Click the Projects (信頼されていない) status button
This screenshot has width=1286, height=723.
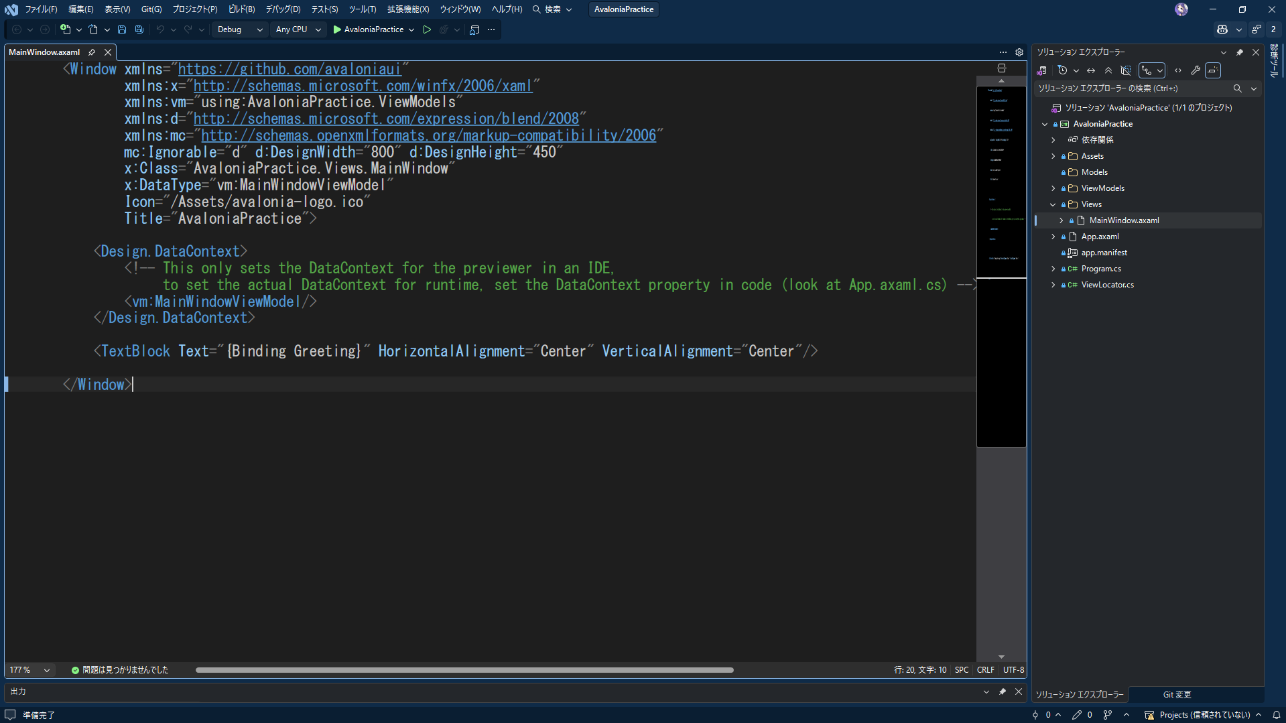coord(1204,715)
